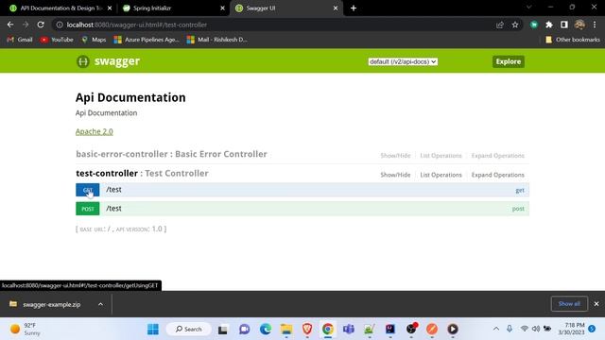Open Google Chrome from the taskbar
The image size is (605, 340).
tap(328, 330)
